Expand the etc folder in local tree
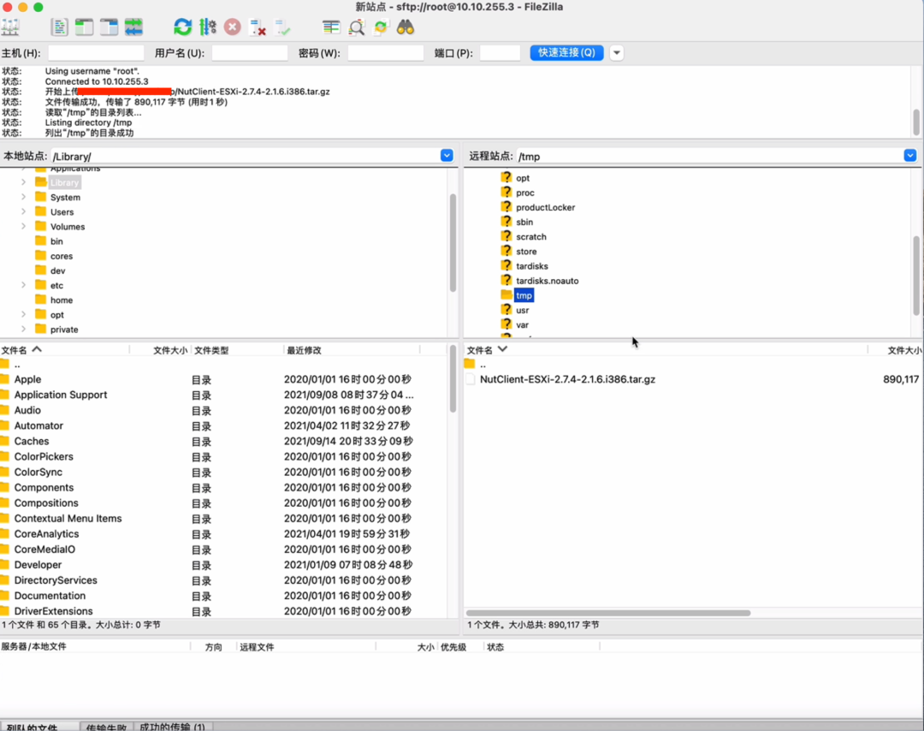This screenshot has width=924, height=731. point(24,285)
